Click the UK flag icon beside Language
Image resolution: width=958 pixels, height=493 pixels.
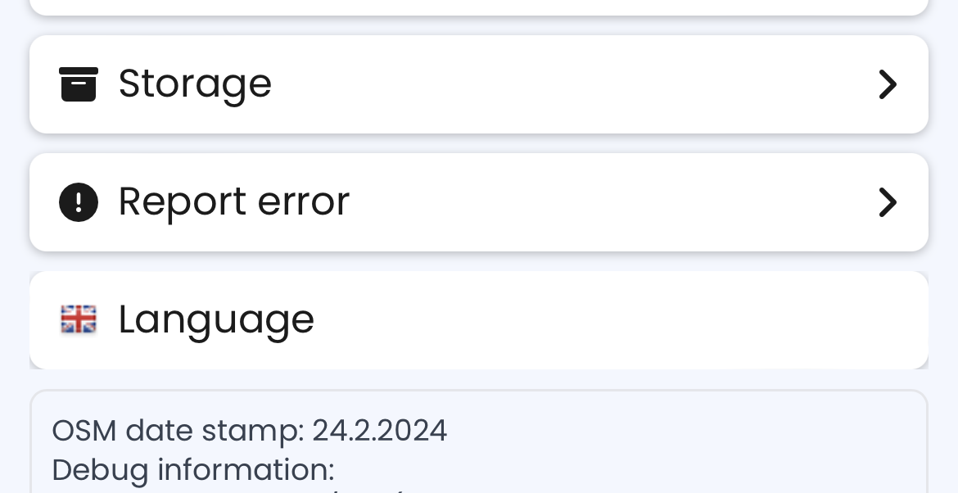tap(79, 319)
